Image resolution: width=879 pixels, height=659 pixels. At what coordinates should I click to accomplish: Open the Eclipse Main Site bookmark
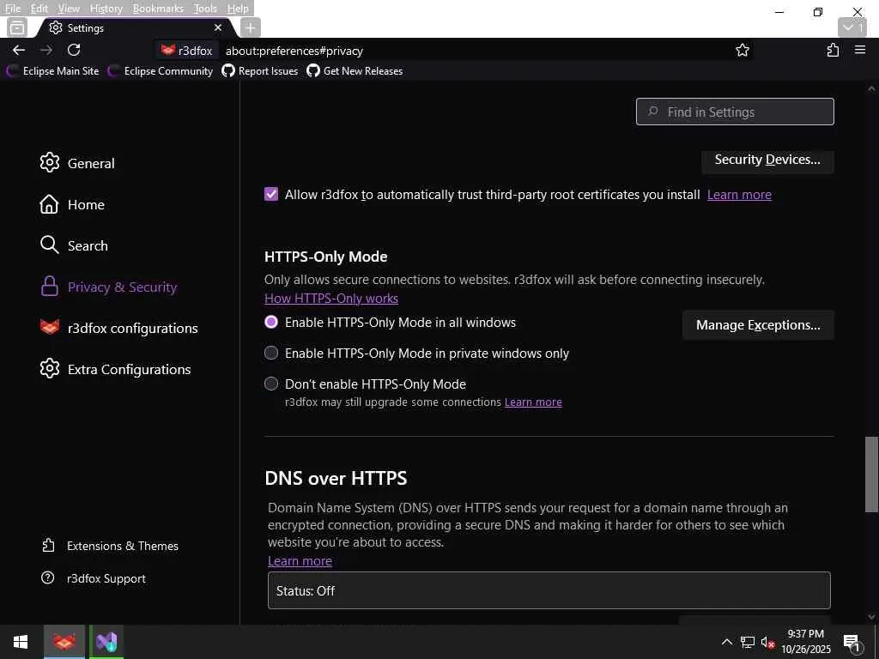pyautogui.click(x=52, y=71)
